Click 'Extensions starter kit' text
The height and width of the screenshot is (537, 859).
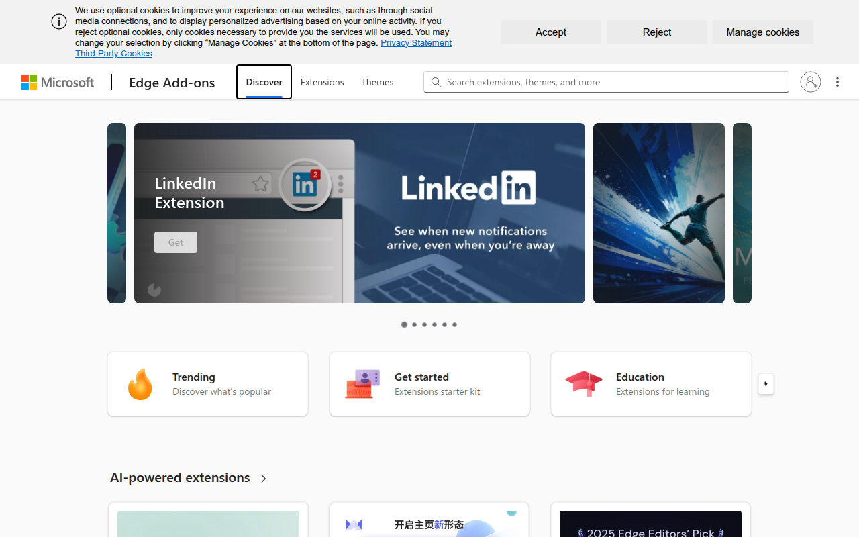pos(437,391)
